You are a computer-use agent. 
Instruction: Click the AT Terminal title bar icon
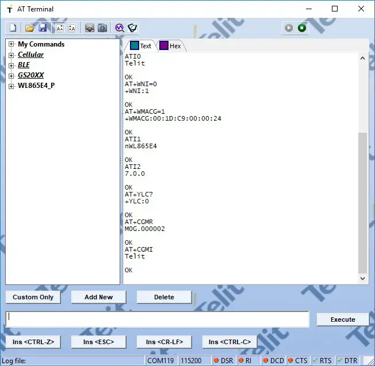click(10, 9)
